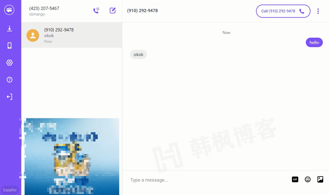Click the 'Now' timestamp in chat
The height and width of the screenshot is (195, 329).
point(226,33)
